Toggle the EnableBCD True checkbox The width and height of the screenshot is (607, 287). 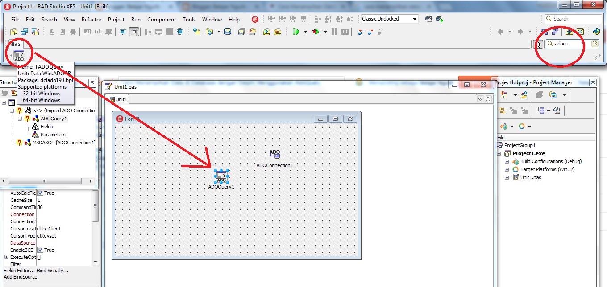[x=40, y=250]
